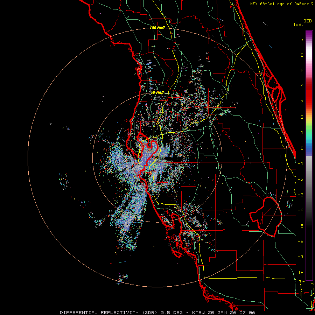The image size is (315, 315).
Task: Select the -5 value on the color scale
Action: (301, 226)
